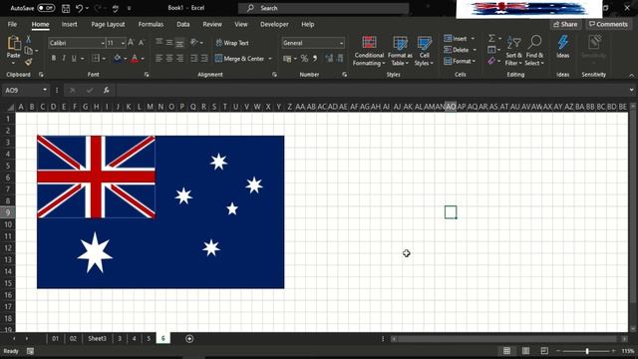Switch to Page Layout view icon
The width and height of the screenshot is (638, 359).
[x=525, y=350]
